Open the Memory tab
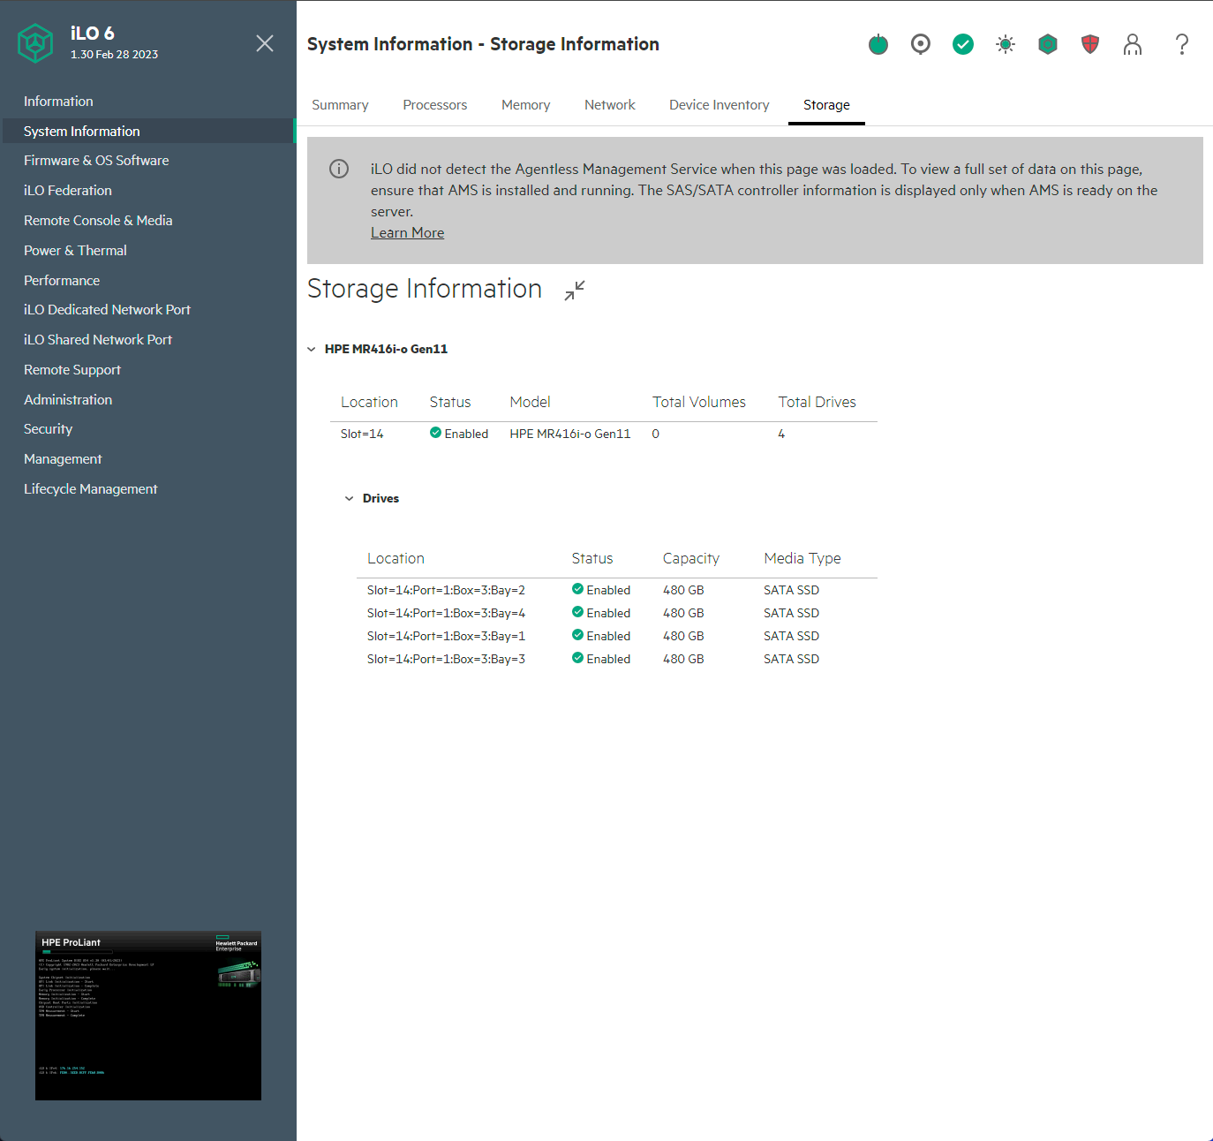 point(525,105)
